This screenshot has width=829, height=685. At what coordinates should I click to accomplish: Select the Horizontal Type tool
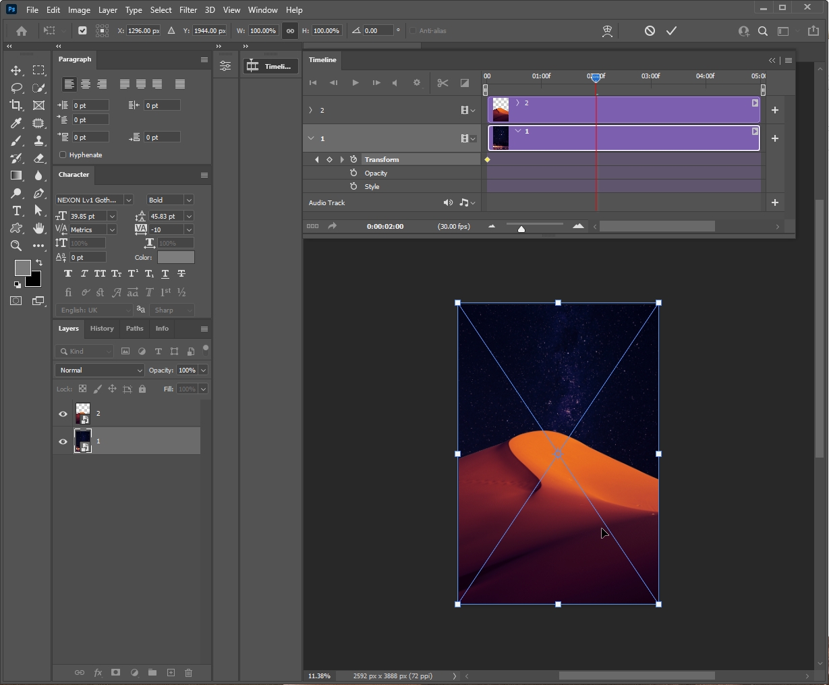coord(17,211)
